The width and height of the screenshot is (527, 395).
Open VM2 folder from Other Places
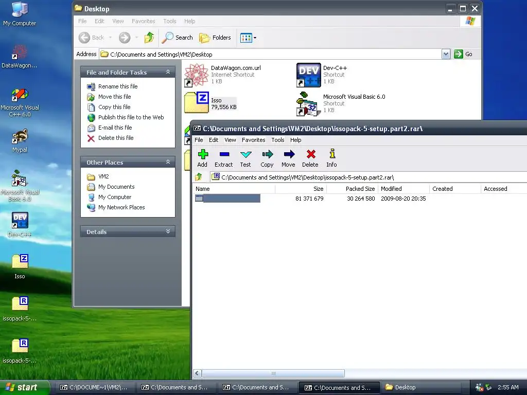point(103,176)
